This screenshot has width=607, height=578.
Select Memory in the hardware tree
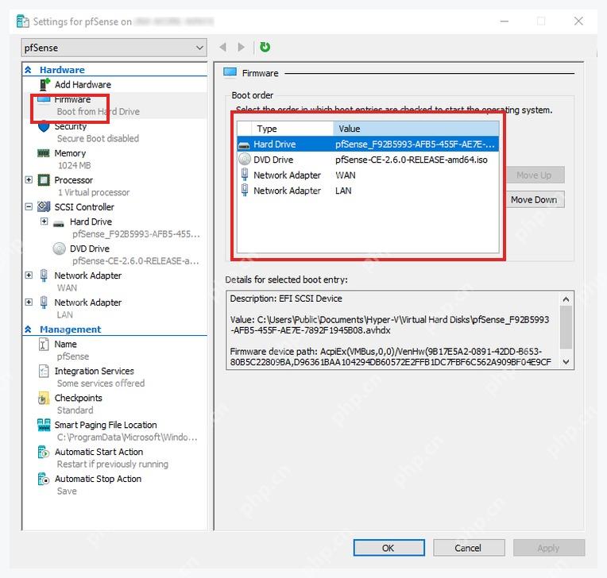coord(70,153)
